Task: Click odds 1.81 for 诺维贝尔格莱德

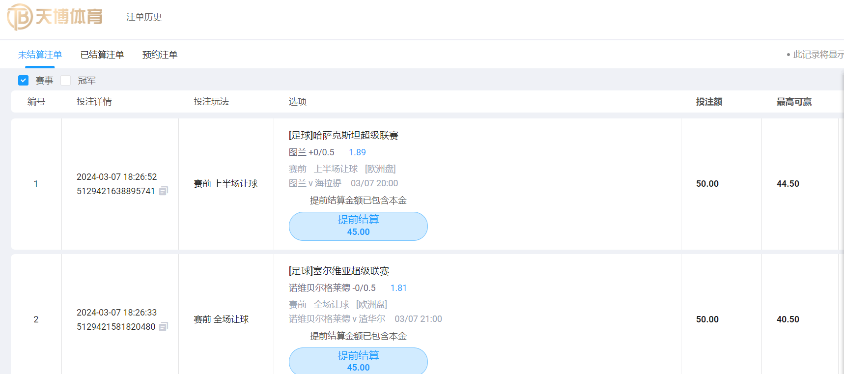Action: coord(398,288)
